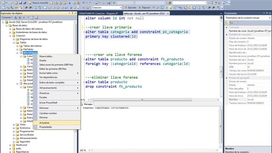Expand the Vistas folder node
This screenshot has height=153, width=272.
14,125
